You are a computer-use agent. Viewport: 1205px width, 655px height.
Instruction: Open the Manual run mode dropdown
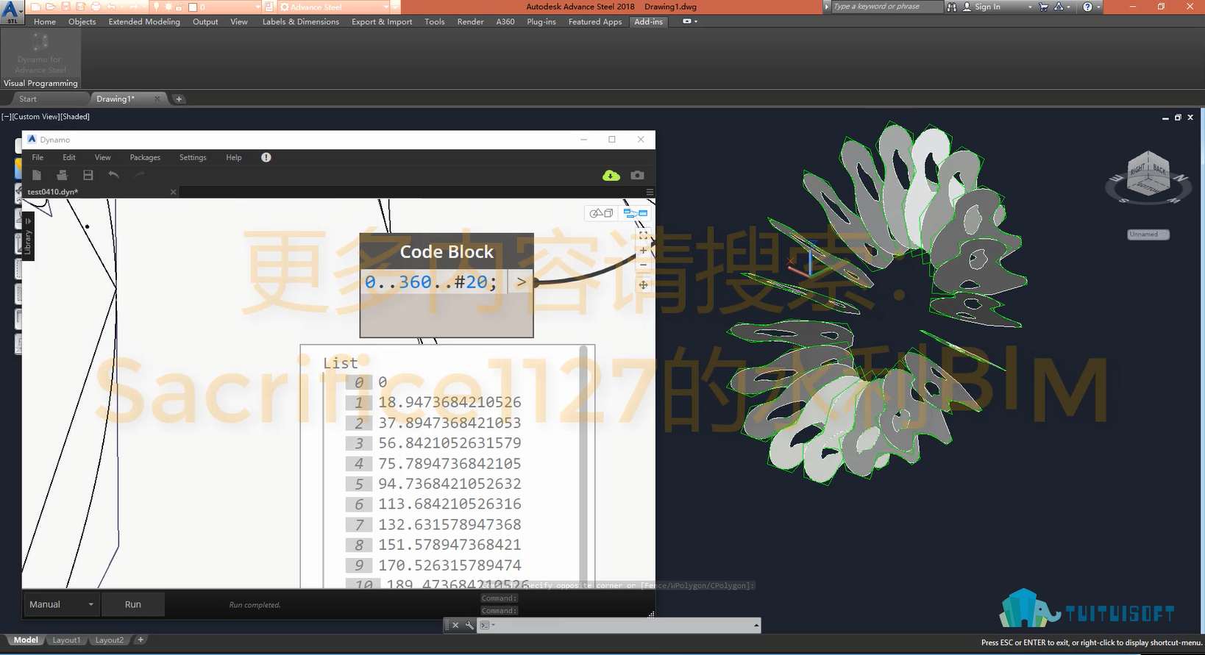point(62,604)
